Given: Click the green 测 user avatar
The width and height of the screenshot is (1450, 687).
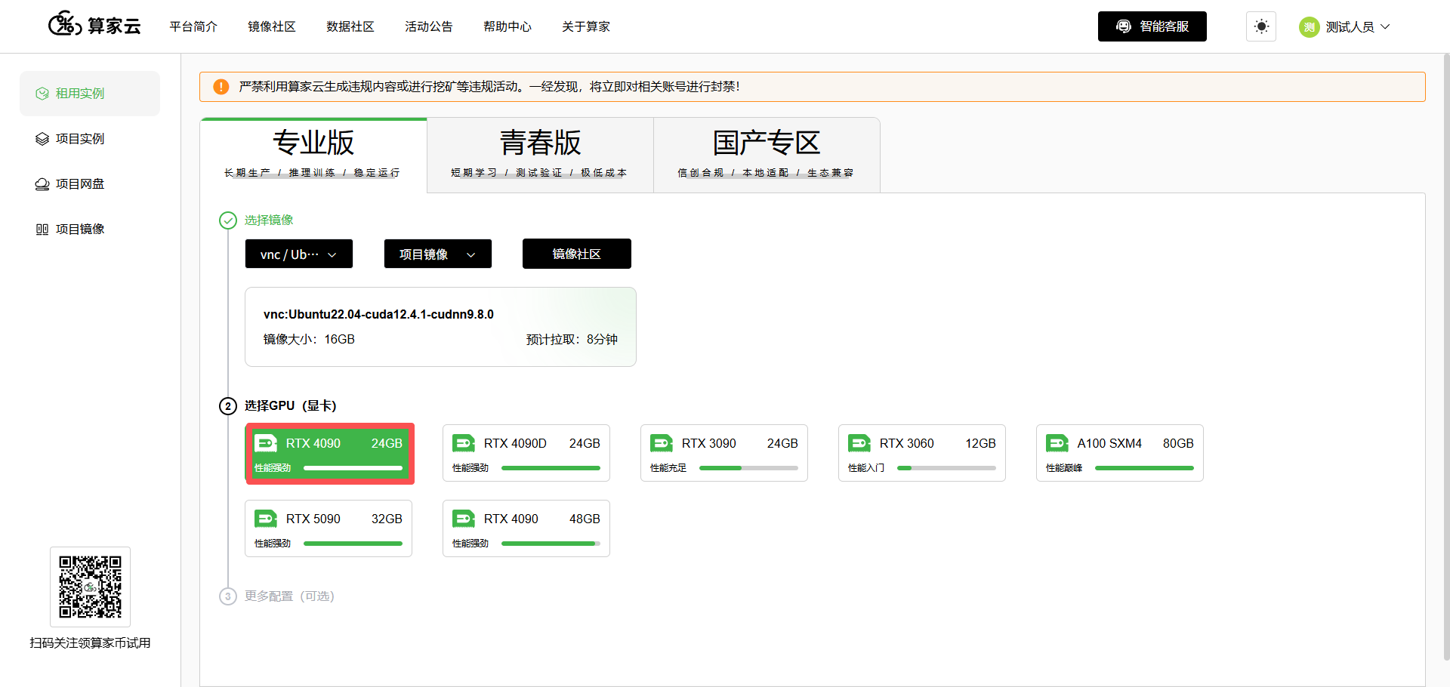Looking at the screenshot, I should pyautogui.click(x=1309, y=27).
